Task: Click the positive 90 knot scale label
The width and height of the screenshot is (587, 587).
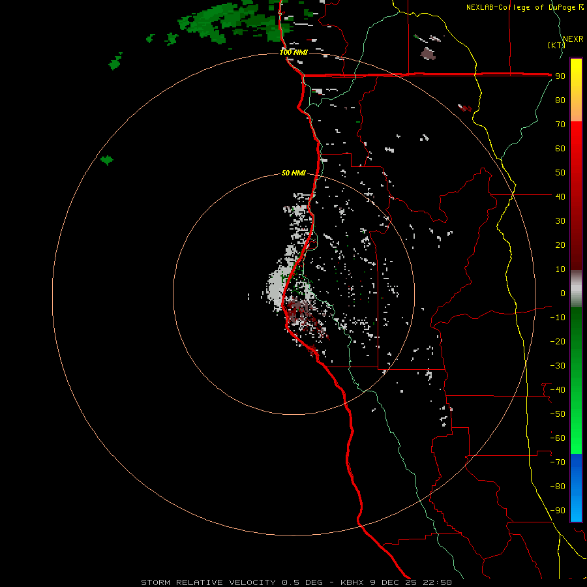Action: [560, 76]
